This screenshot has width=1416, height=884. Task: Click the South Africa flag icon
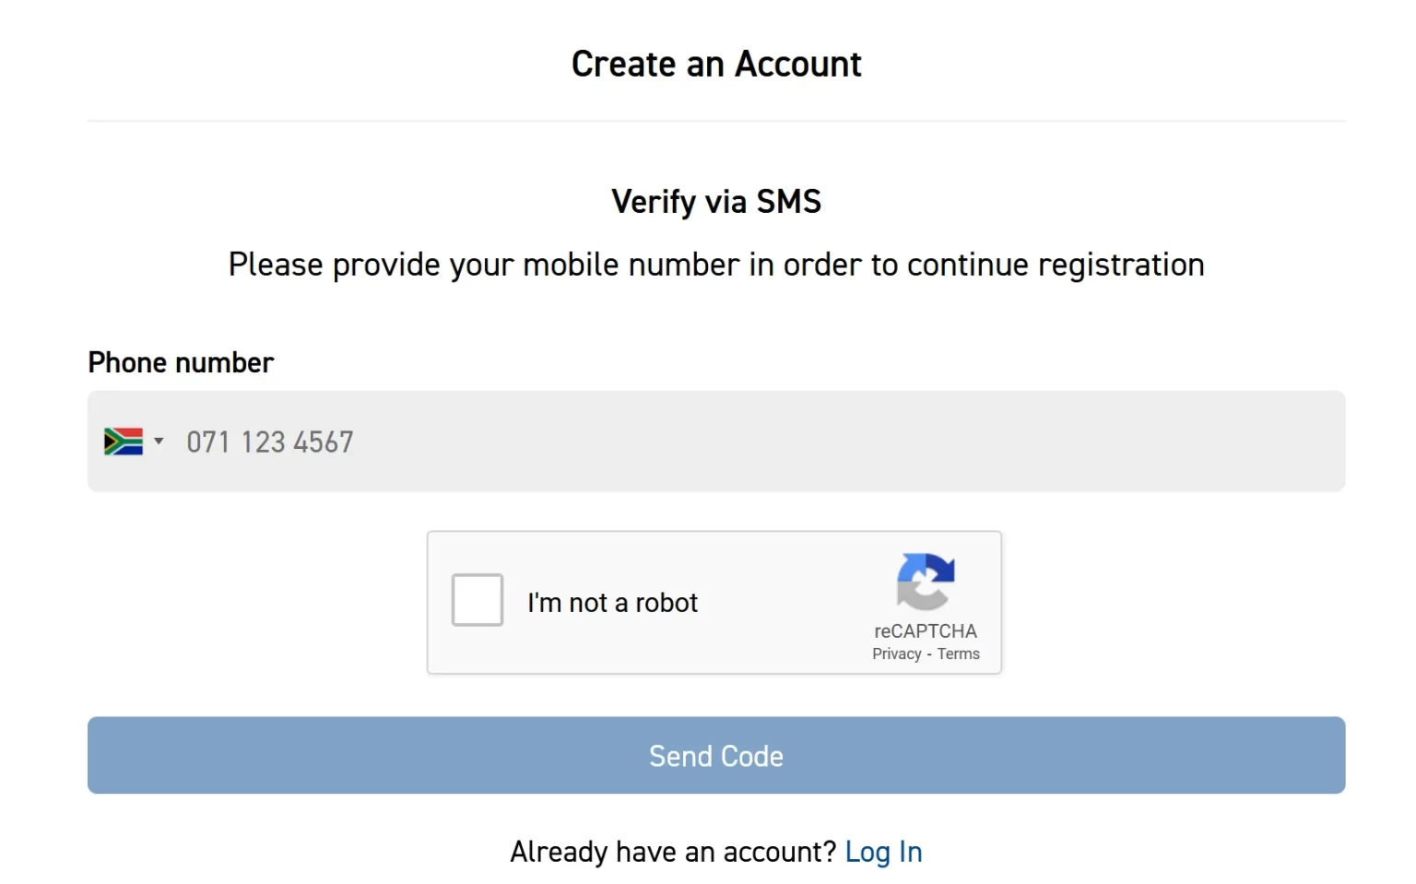coord(124,442)
